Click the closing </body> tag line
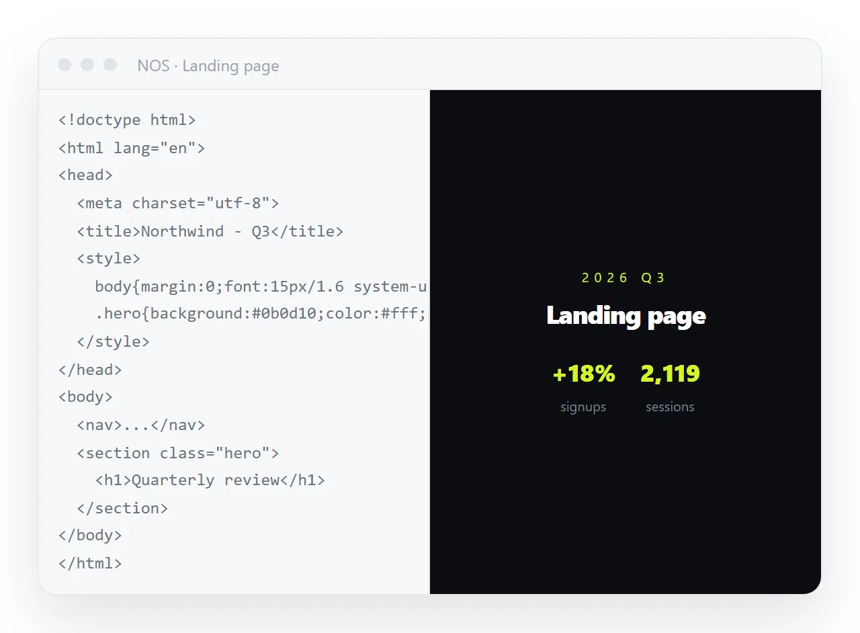860x633 pixels. pos(90,535)
